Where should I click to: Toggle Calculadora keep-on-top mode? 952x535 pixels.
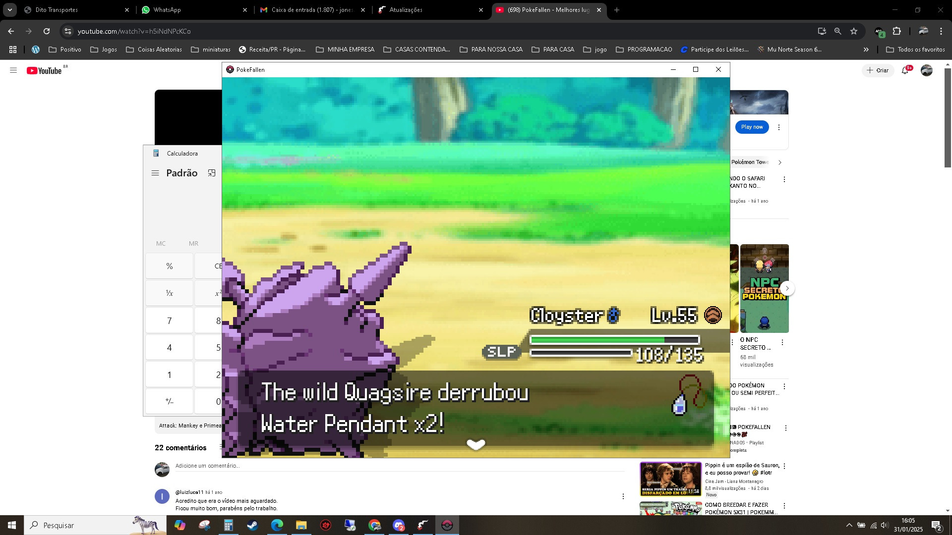[x=212, y=173]
